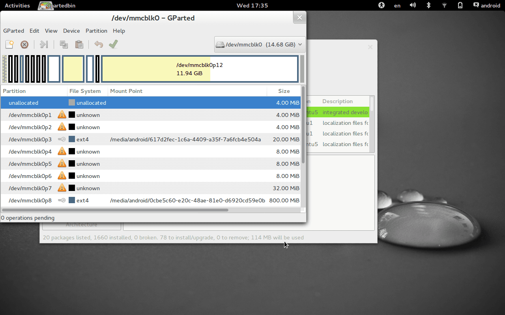Screen dimensions: 505x315
Task: Open the Device menu
Action: tap(71, 31)
